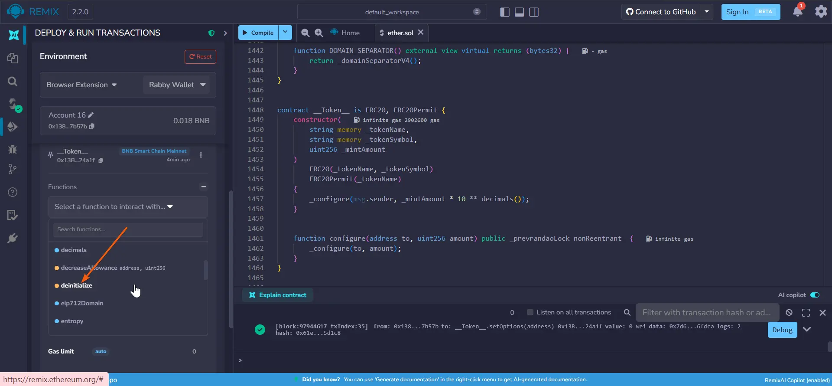832x386 pixels.
Task: Zoom out editor font
Action: pyautogui.click(x=305, y=33)
